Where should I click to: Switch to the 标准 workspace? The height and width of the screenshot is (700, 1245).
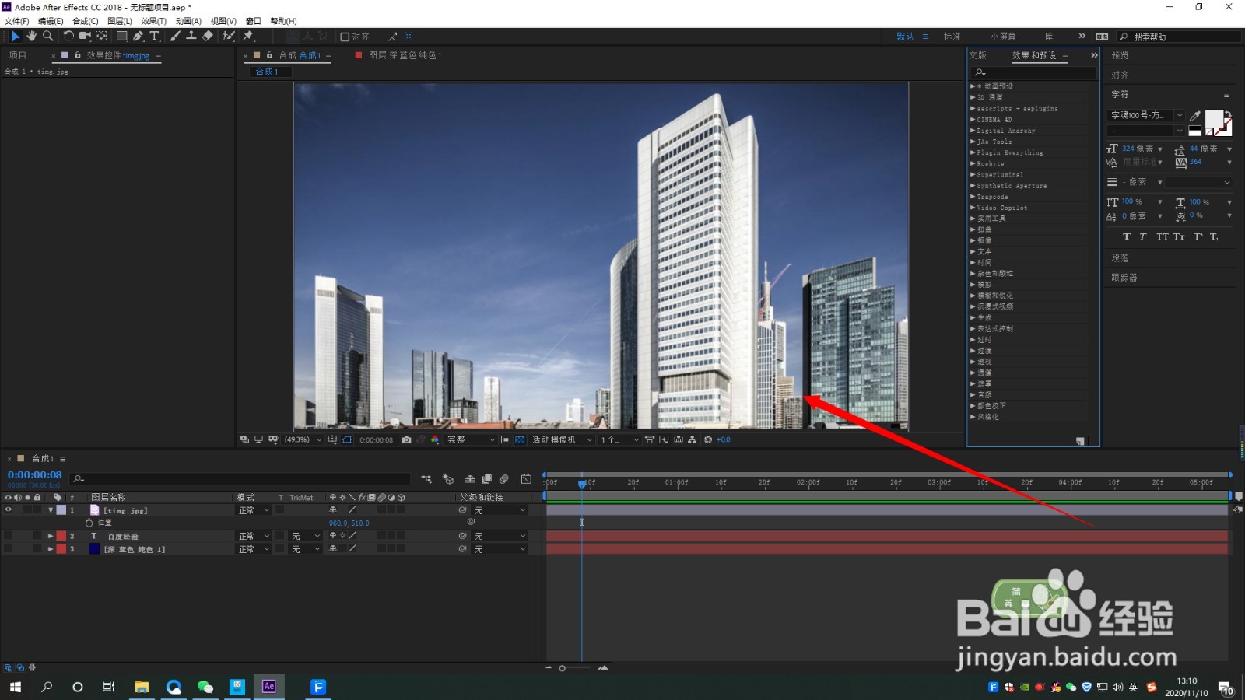[x=952, y=37]
